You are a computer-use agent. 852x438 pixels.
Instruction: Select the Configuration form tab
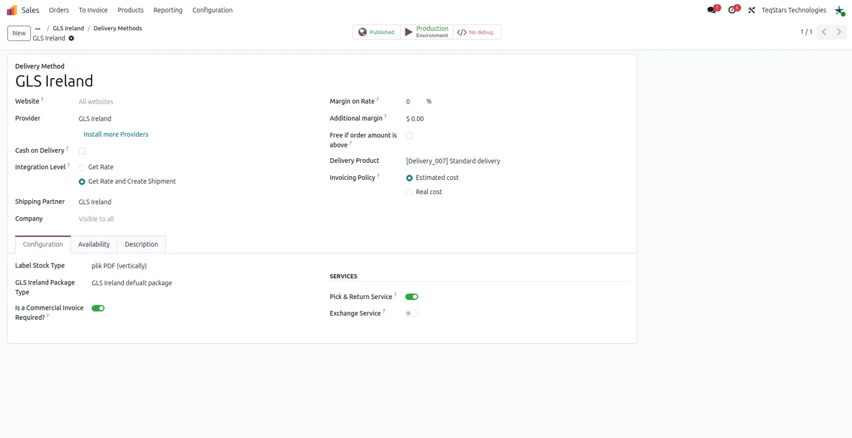pyautogui.click(x=43, y=245)
